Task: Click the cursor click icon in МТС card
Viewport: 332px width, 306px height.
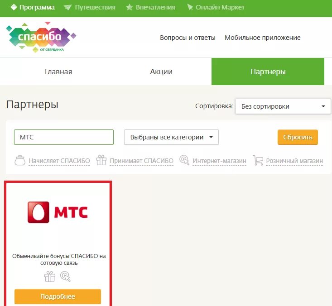Action: [x=65, y=277]
